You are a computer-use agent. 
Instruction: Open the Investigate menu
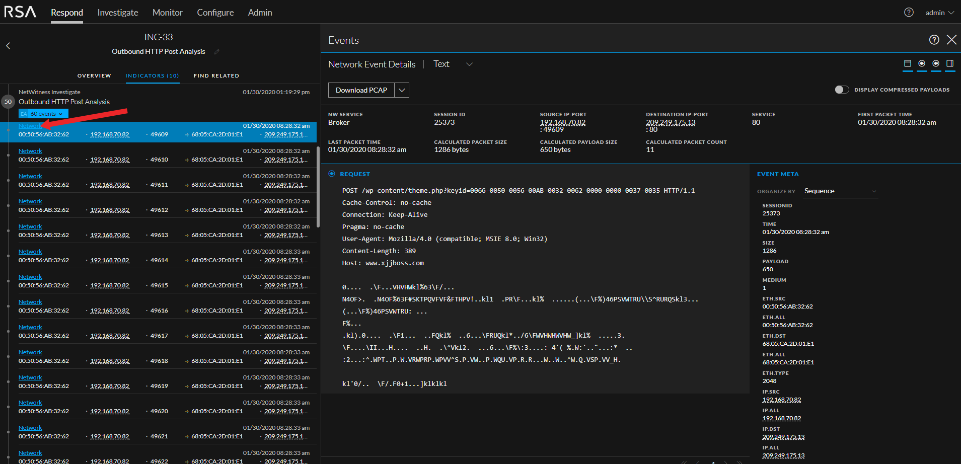coord(118,13)
